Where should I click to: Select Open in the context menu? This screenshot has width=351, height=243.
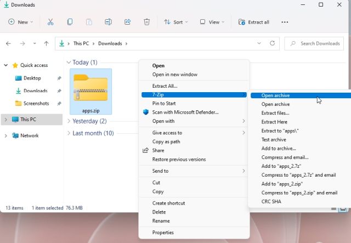point(194,66)
